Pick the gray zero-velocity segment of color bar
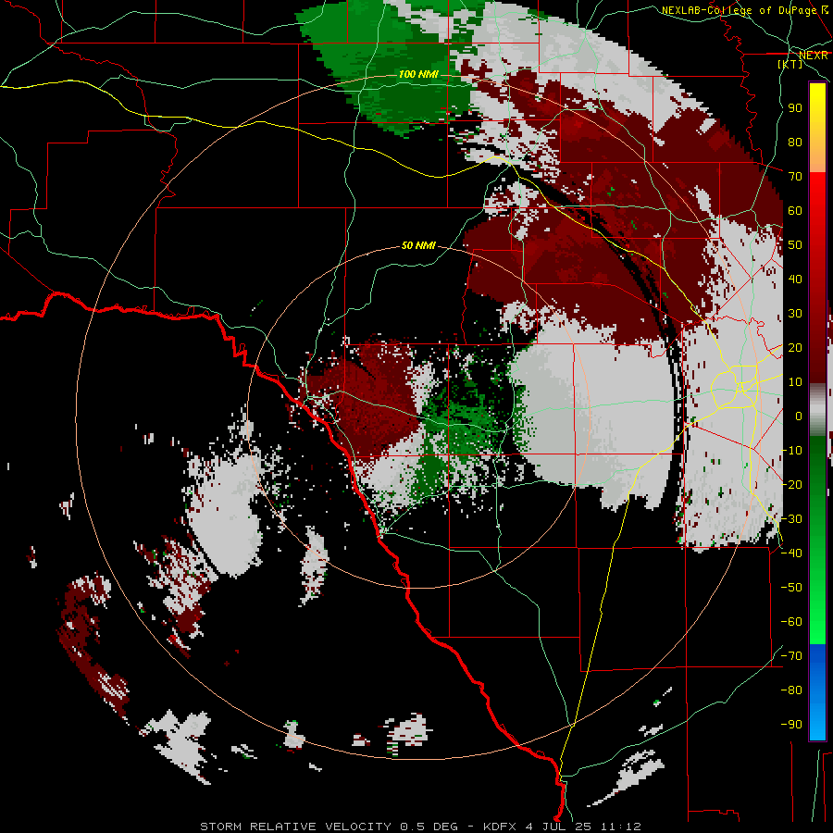Image resolution: width=833 pixels, height=833 pixels. pyautogui.click(x=817, y=410)
